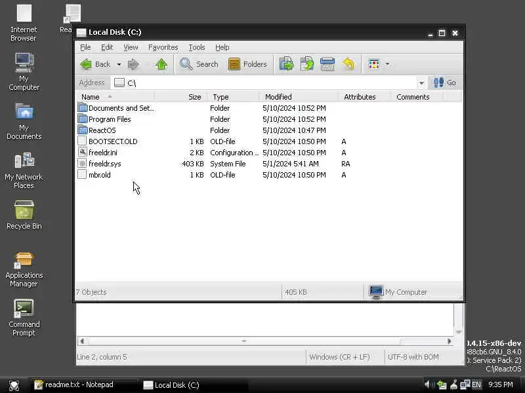This screenshot has height=393, width=525.
Task: Go up one folder level
Action: coord(161,64)
